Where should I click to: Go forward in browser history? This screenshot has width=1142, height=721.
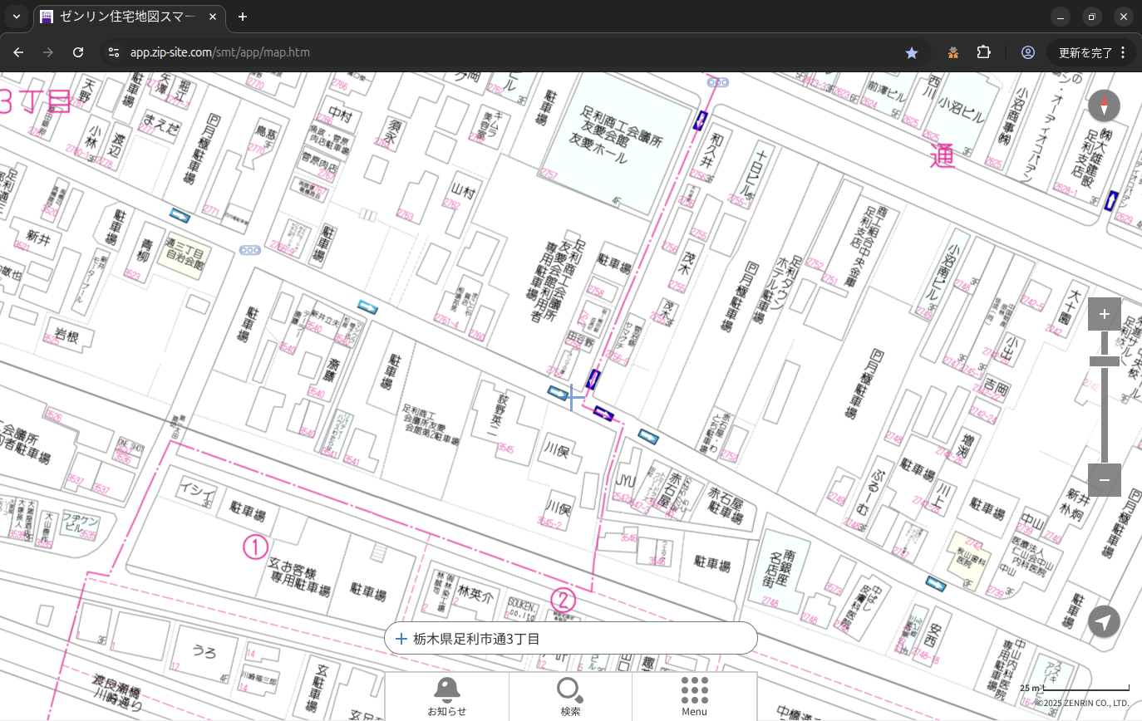pyautogui.click(x=48, y=52)
